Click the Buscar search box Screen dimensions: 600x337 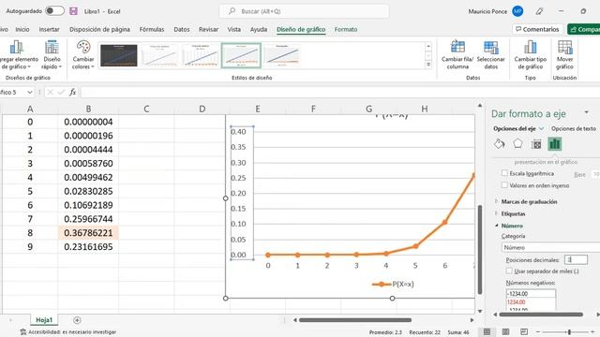(x=304, y=11)
